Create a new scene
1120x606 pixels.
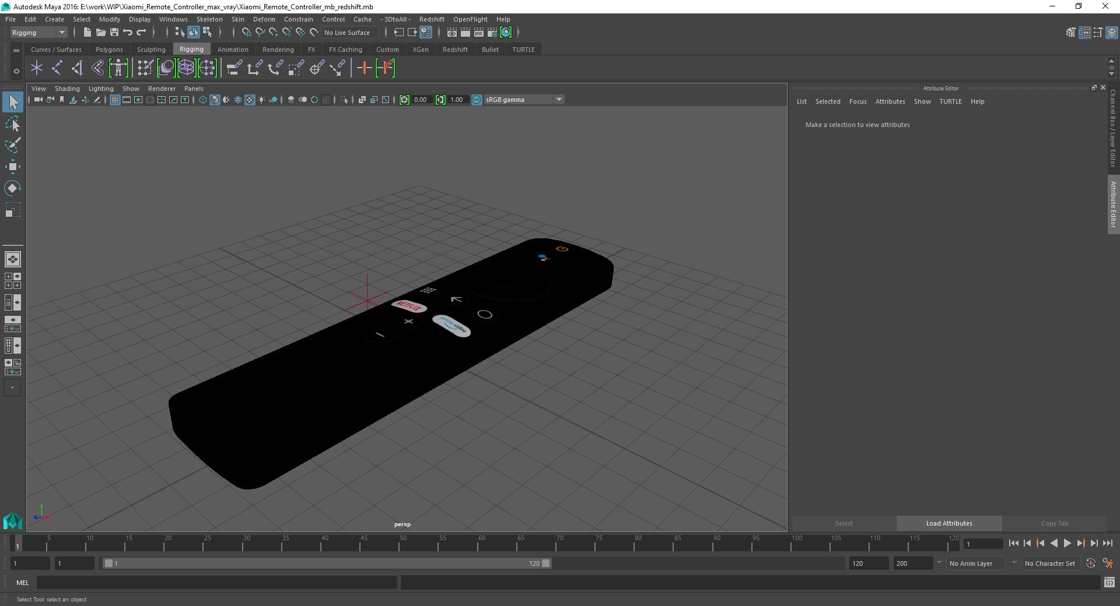(x=87, y=33)
